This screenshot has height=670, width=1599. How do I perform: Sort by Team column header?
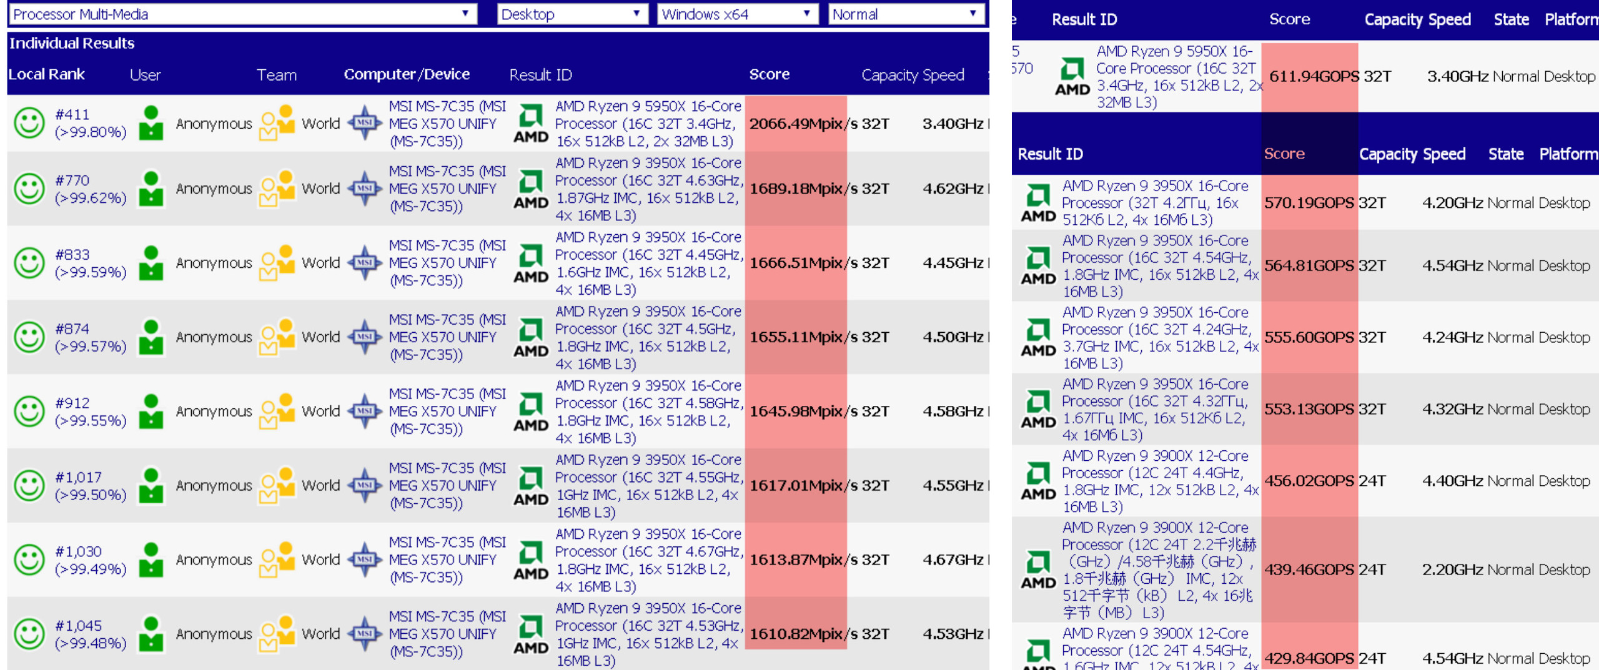click(276, 75)
